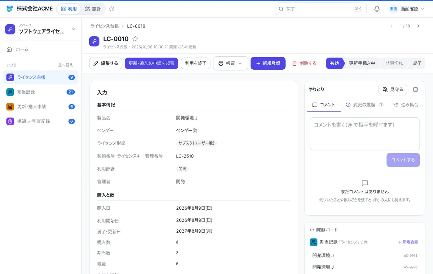
Task: Click the 棚卸し・監査記録 clipboard icon
Action: pyautogui.click(x=10, y=121)
